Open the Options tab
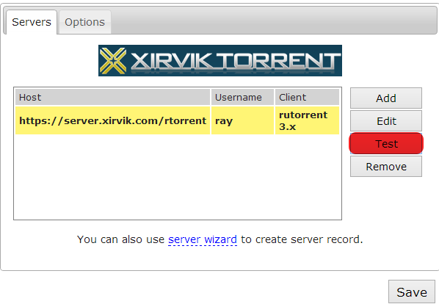 coord(85,22)
